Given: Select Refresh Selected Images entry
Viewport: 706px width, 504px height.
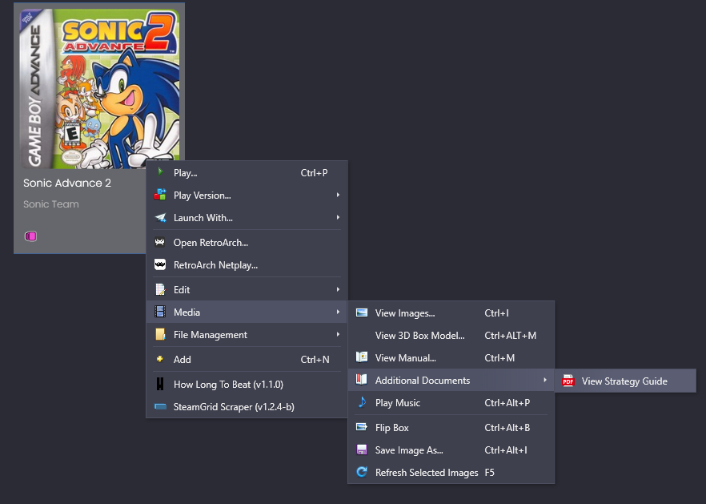Looking at the screenshot, I should tap(451, 473).
